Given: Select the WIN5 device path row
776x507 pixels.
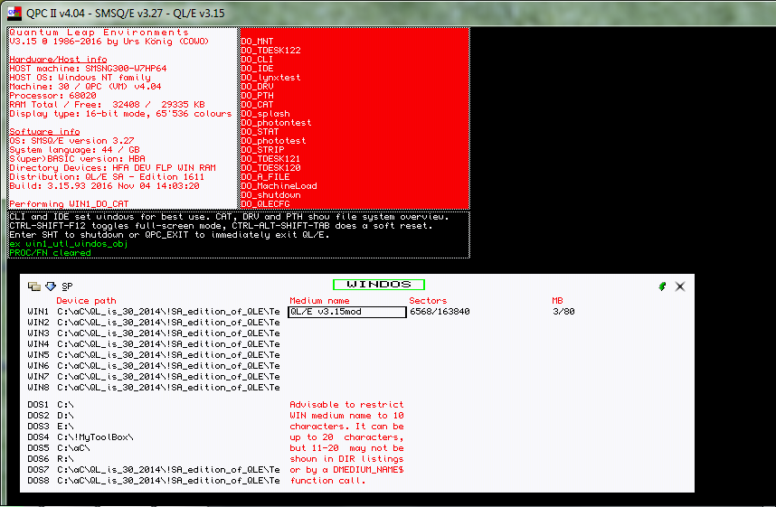Looking at the screenshot, I should click(x=154, y=355).
